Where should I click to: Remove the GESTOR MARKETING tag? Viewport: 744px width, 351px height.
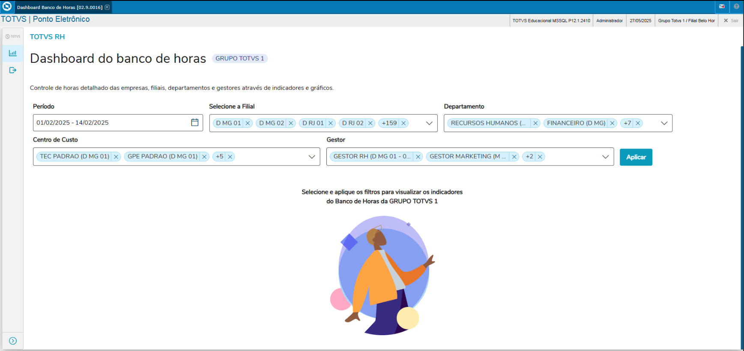pos(514,157)
